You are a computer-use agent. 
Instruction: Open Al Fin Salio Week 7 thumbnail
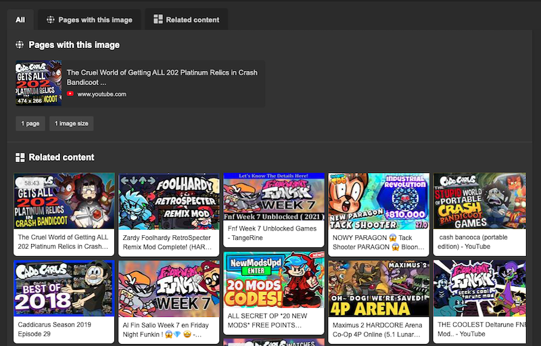pyautogui.click(x=168, y=289)
